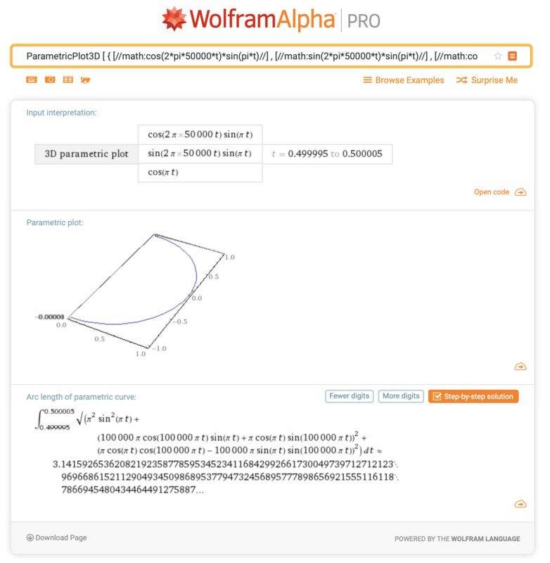
Task: Click the WolframAlpha Pro logo
Action: [x=271, y=20]
